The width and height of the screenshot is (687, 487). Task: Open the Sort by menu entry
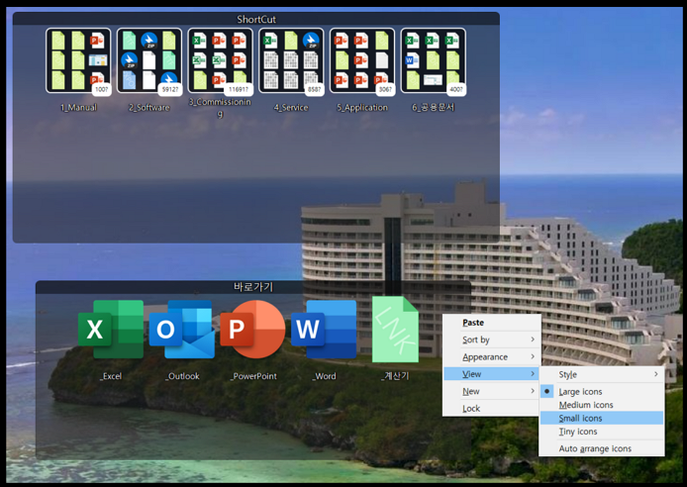[x=492, y=340]
